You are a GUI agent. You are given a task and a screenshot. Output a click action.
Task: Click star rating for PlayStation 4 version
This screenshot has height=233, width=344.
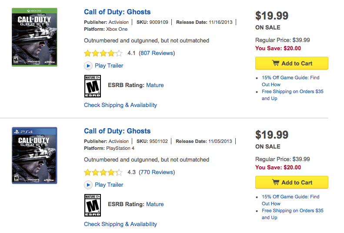pyautogui.click(x=103, y=173)
